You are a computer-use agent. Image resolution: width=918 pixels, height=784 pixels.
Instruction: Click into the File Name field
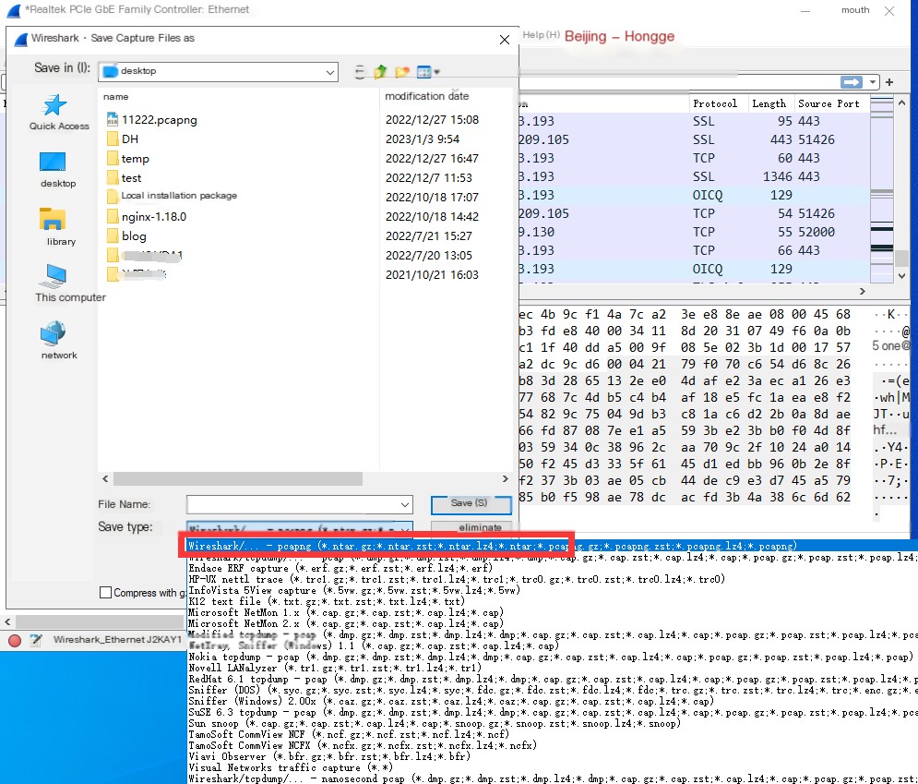(x=292, y=504)
